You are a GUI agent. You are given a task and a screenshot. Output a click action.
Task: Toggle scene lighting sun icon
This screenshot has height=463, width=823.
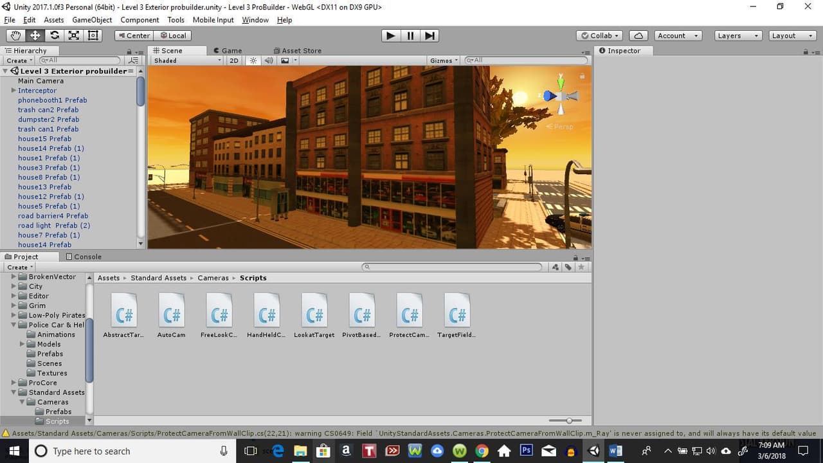click(253, 60)
